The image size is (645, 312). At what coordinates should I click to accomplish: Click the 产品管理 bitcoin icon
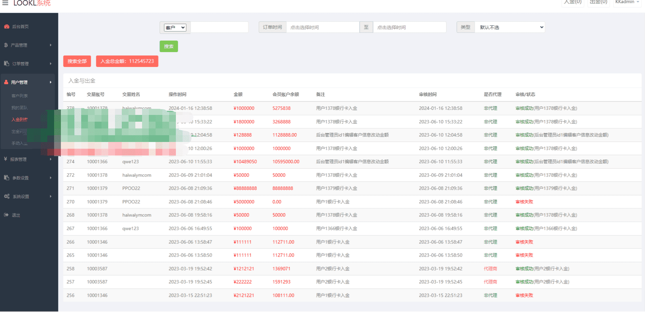6,45
